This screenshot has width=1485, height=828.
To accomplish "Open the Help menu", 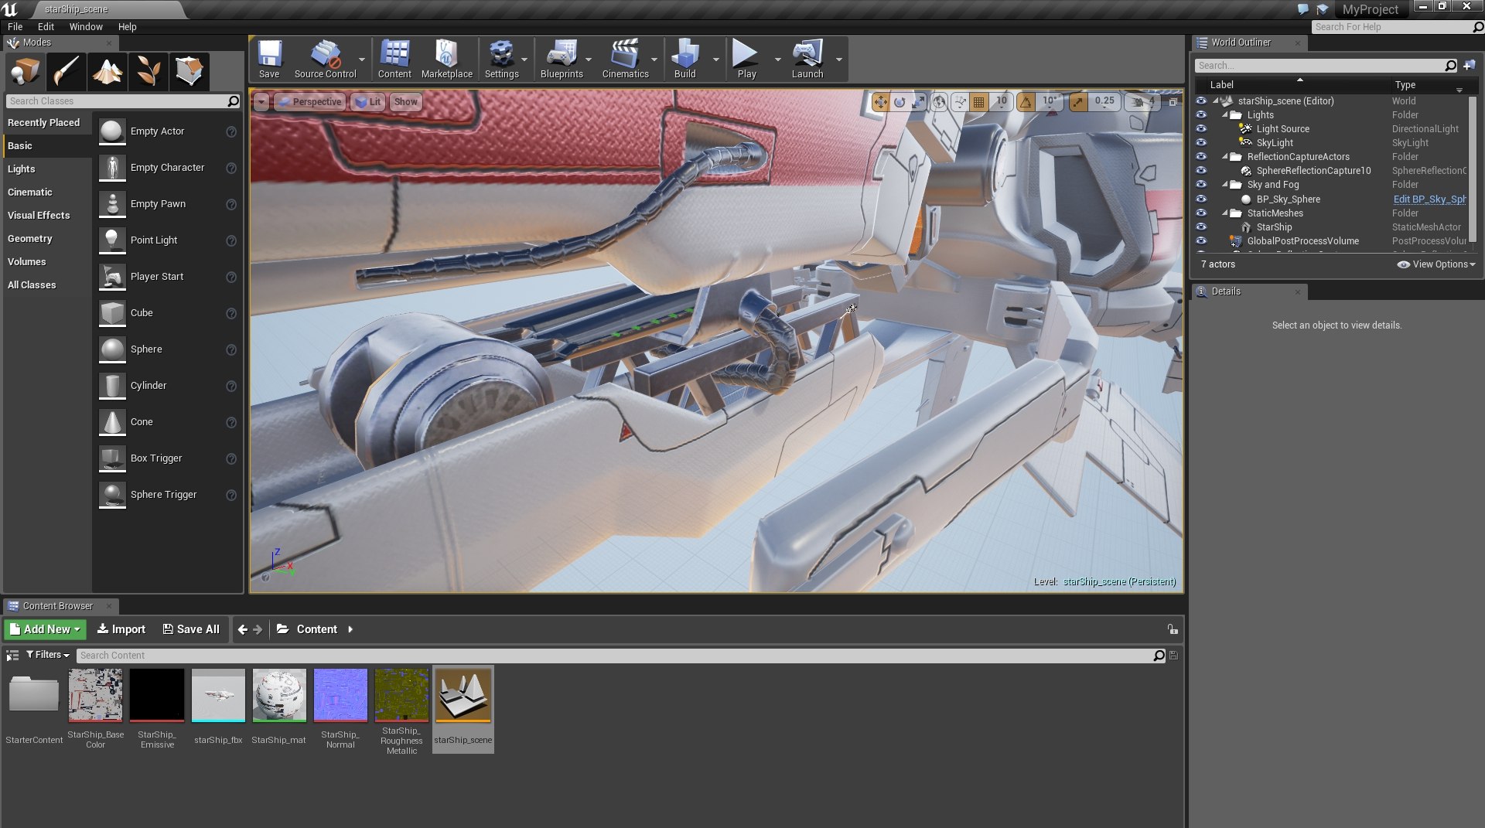I will coord(127,26).
